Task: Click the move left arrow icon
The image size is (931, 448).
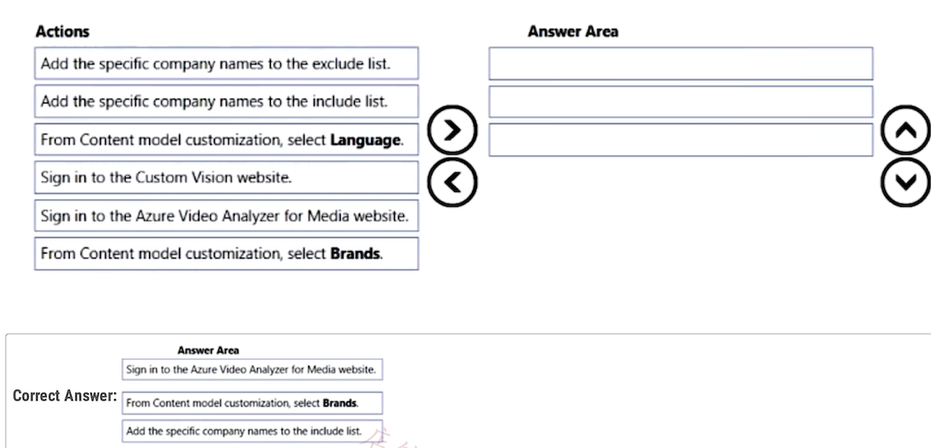Action: click(452, 182)
